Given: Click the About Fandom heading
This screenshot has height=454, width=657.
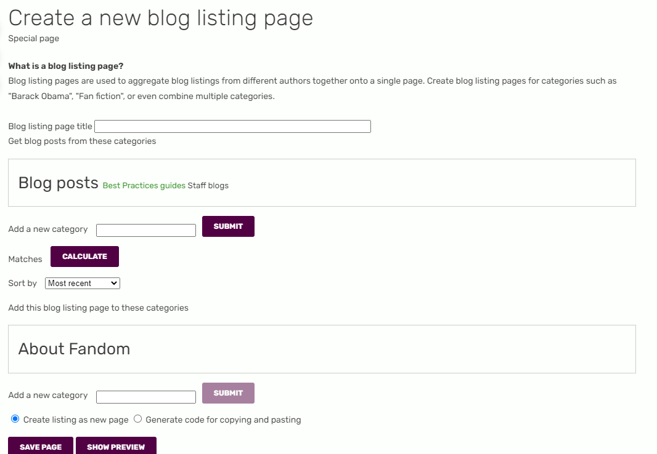Looking at the screenshot, I should point(74,349).
